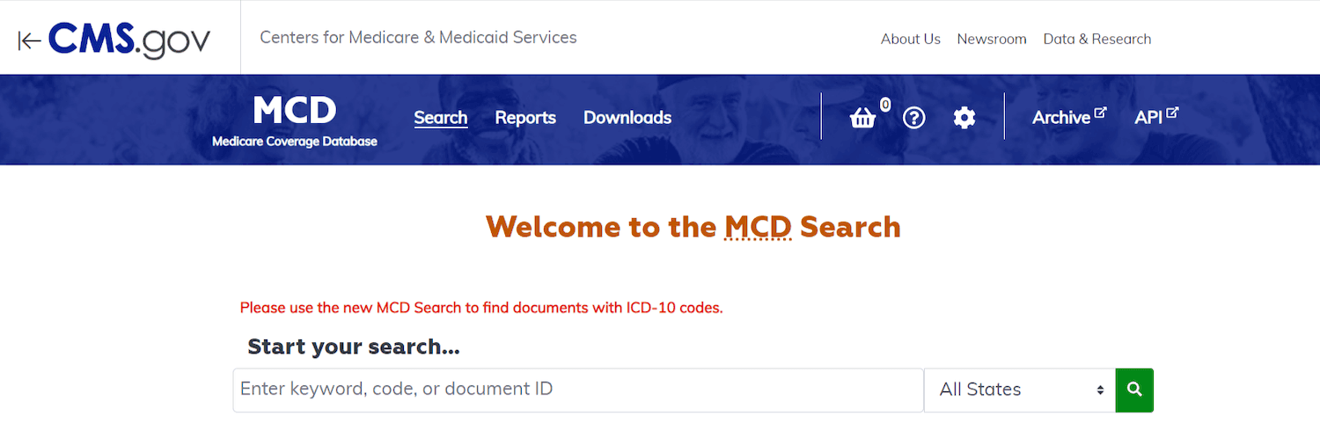
Task: Open the settings gear icon
Action: tap(964, 118)
